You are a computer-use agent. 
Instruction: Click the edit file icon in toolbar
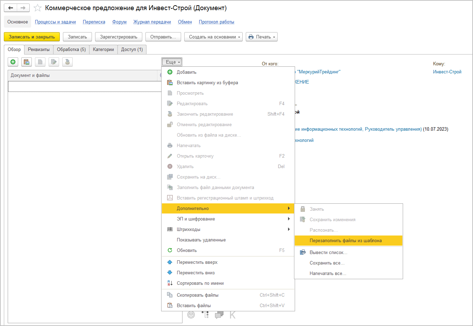tap(54, 62)
